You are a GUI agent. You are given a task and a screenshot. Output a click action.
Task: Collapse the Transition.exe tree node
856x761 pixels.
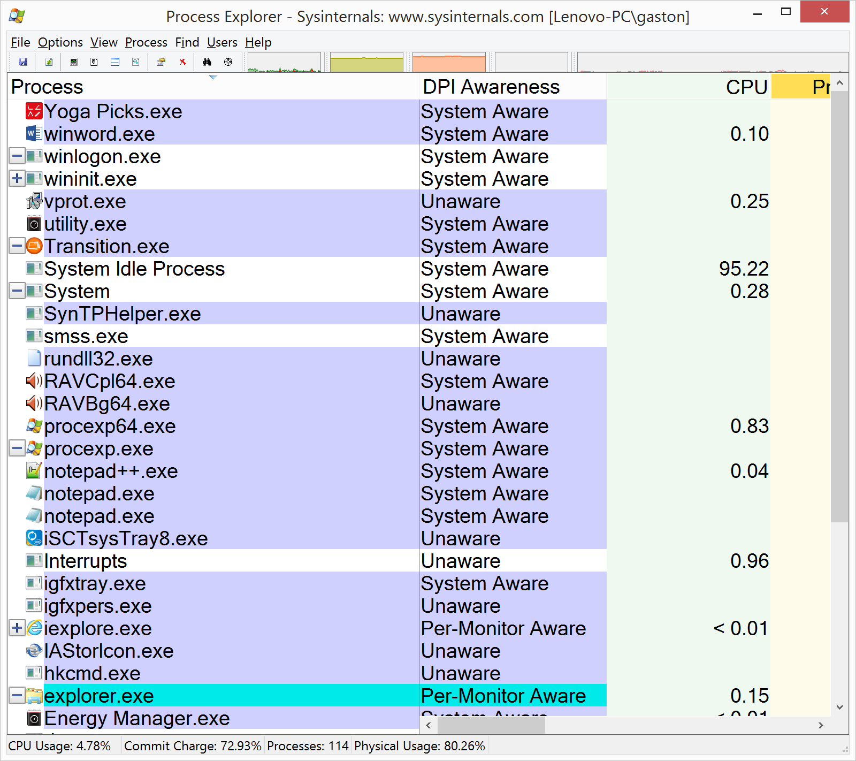pyautogui.click(x=17, y=247)
